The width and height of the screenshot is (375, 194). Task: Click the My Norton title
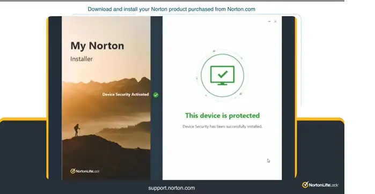pyautogui.click(x=97, y=46)
